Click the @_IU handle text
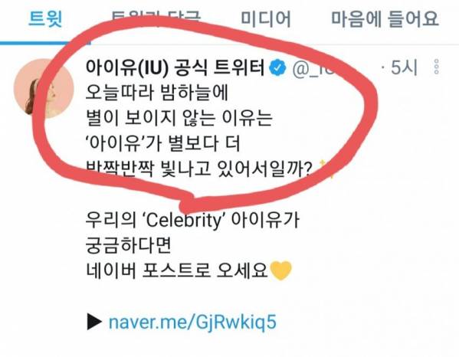 [x=313, y=68]
